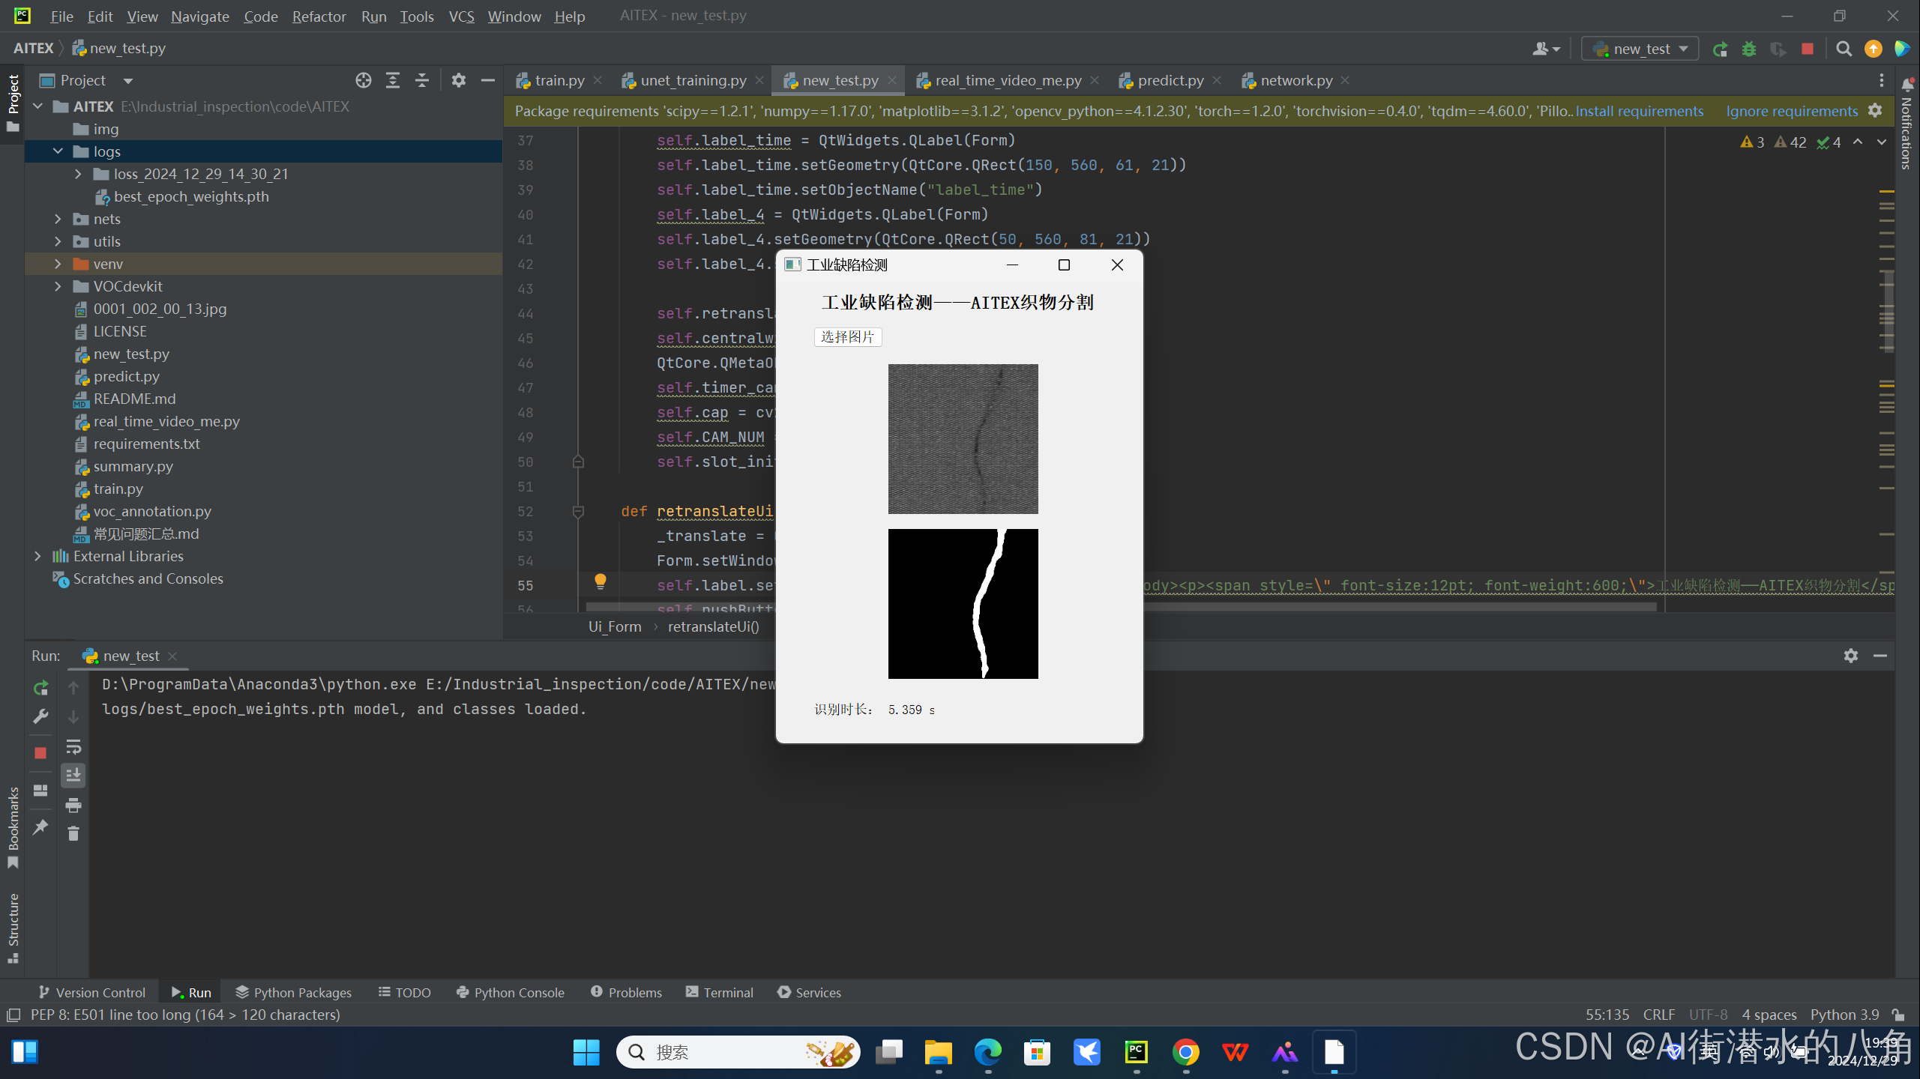The image size is (1920, 1079).
Task: Switch to the predict.py editor tab
Action: pos(1170,80)
